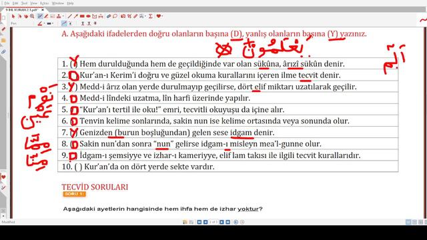Image resolution: width=427 pixels, height=240 pixels.
Task: Expand the stamp tool dropdown arrow
Action: (63, 16)
